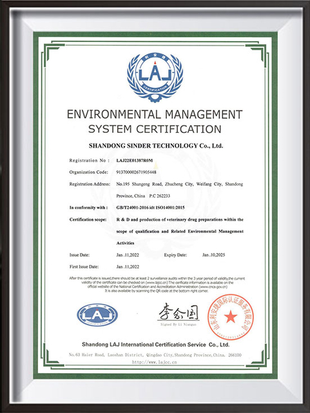The height and width of the screenshot is (413, 310).
Task: Click the surveillance audits notice paragraph
Action: coord(157,285)
